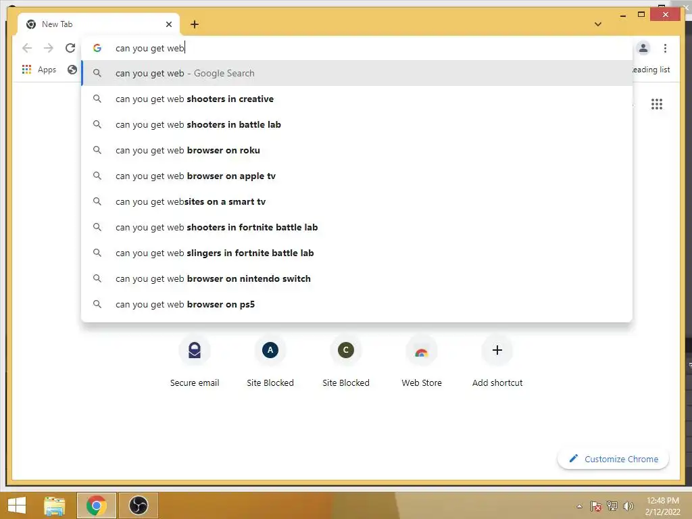This screenshot has width=692, height=519.
Task: Open the Reading list button
Action: (x=651, y=70)
